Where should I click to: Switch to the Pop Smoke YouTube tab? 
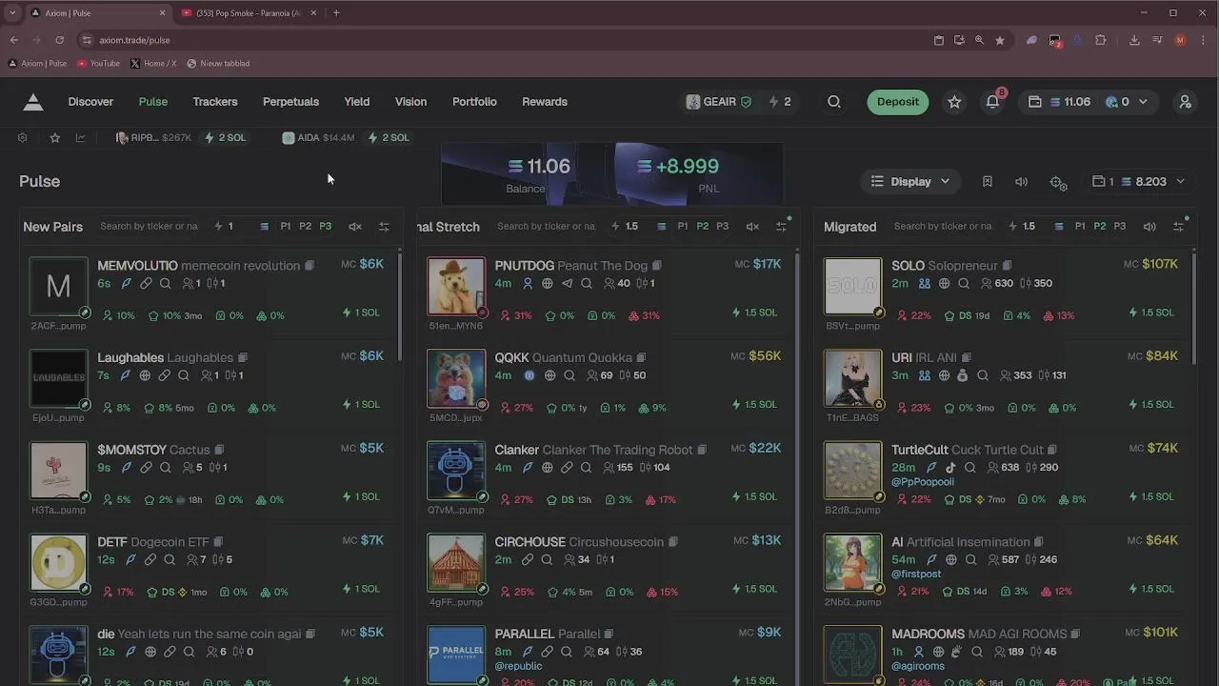click(248, 13)
